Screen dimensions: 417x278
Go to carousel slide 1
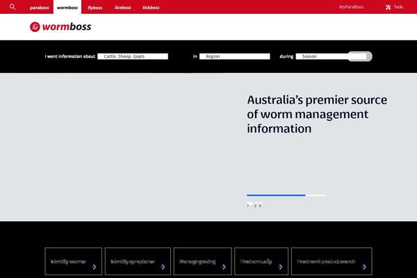[248, 206]
